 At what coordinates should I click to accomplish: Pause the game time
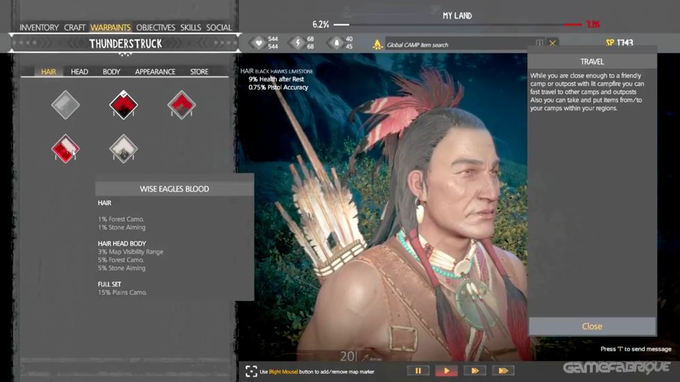[x=418, y=371]
